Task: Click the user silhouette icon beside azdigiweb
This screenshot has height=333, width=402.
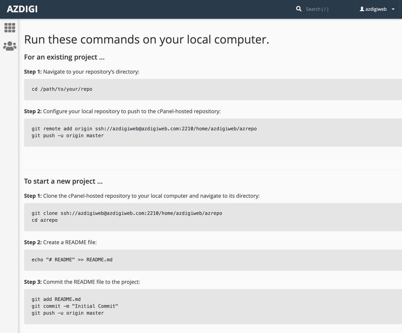Action: click(362, 9)
